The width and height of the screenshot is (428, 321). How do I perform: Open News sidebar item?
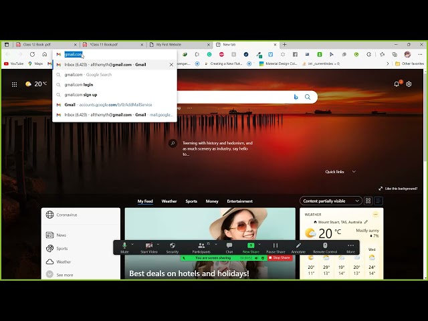click(x=56, y=235)
